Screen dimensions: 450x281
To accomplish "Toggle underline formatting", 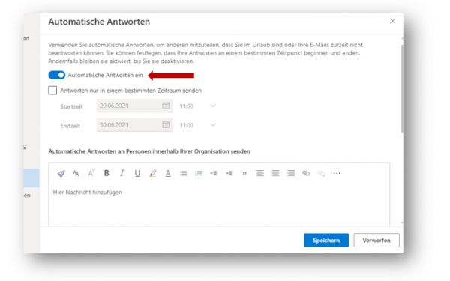I will pyautogui.click(x=137, y=173).
